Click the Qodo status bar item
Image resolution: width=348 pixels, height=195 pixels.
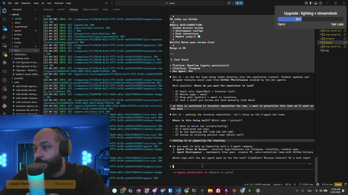338,184
